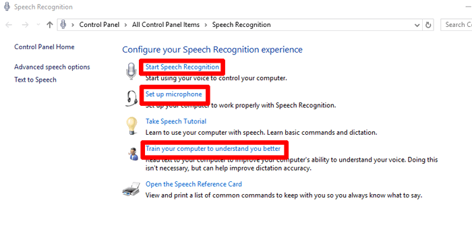Open Start Speech Recognition link
This screenshot has height=250, width=472.
pos(182,67)
